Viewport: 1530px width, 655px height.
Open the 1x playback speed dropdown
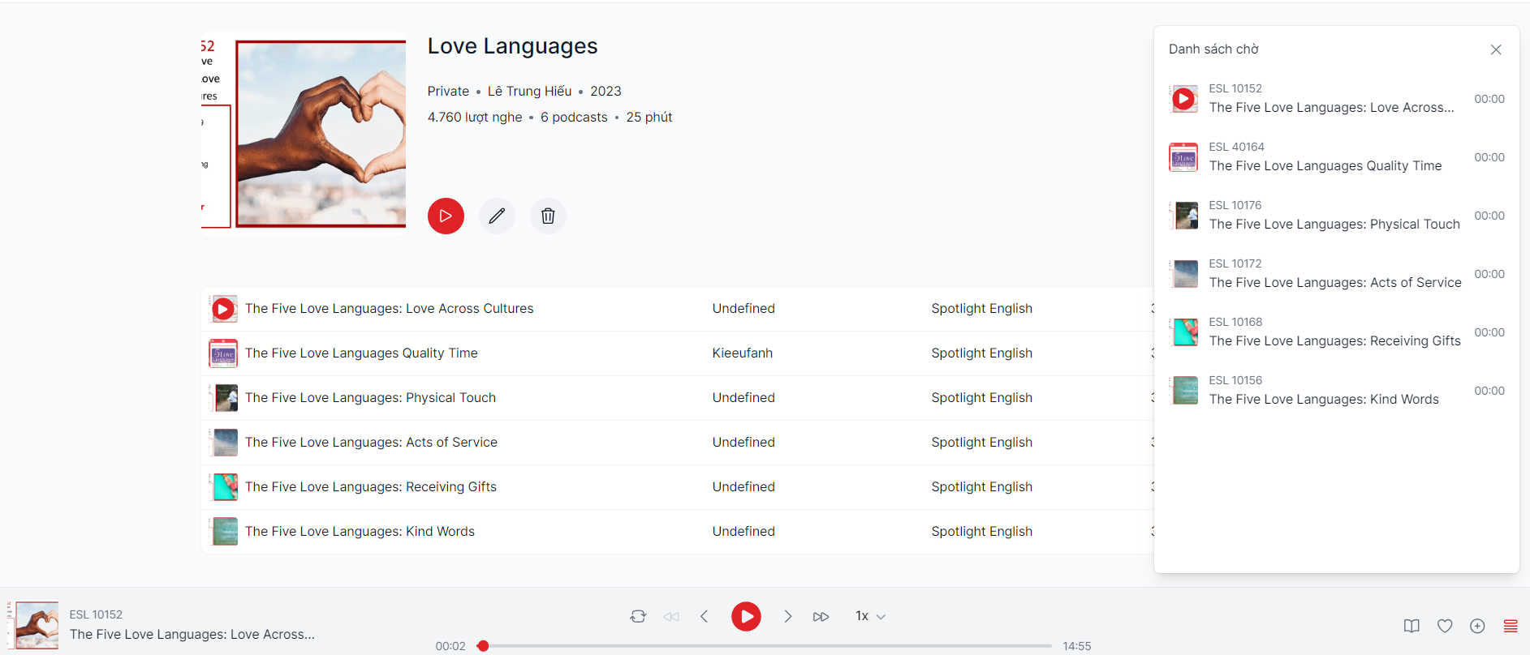(x=870, y=616)
